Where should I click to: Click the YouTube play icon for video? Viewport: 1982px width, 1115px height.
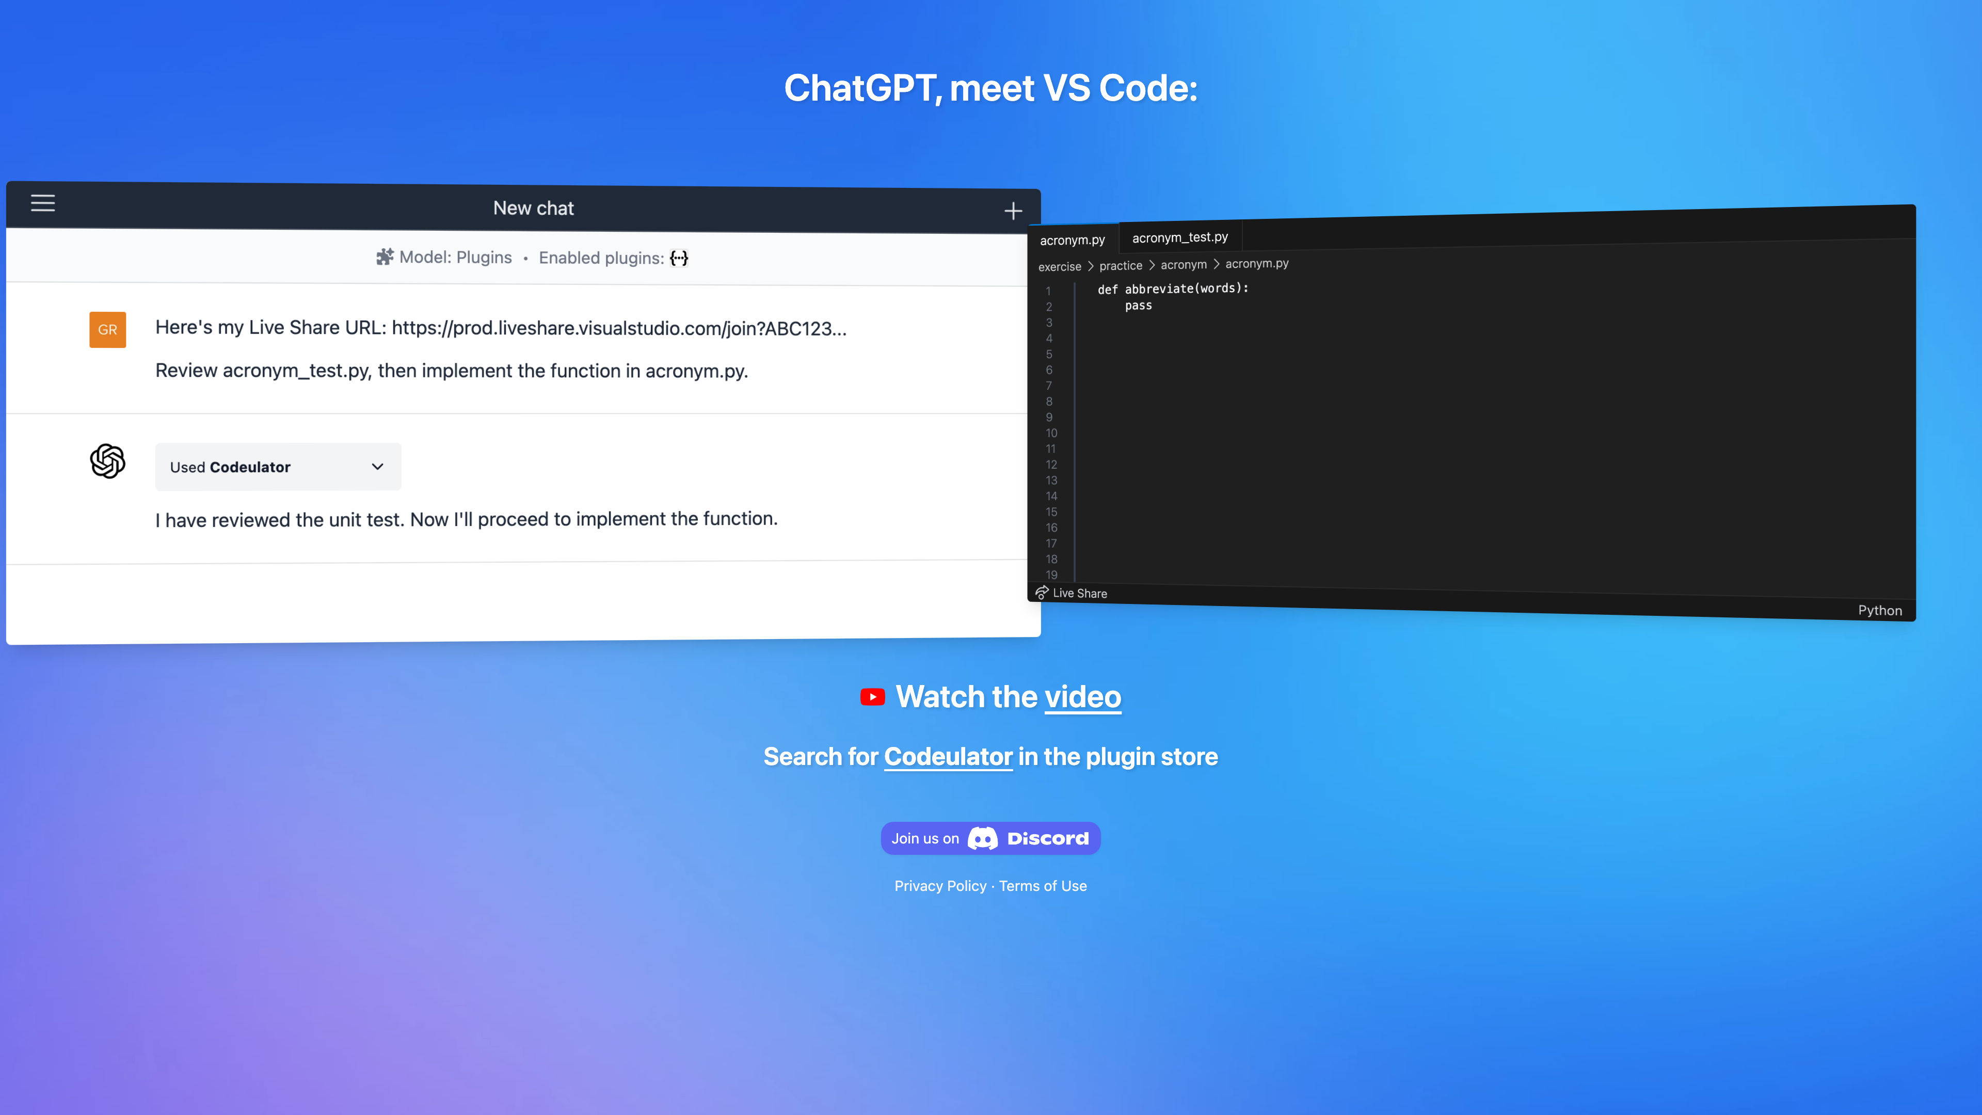click(874, 697)
